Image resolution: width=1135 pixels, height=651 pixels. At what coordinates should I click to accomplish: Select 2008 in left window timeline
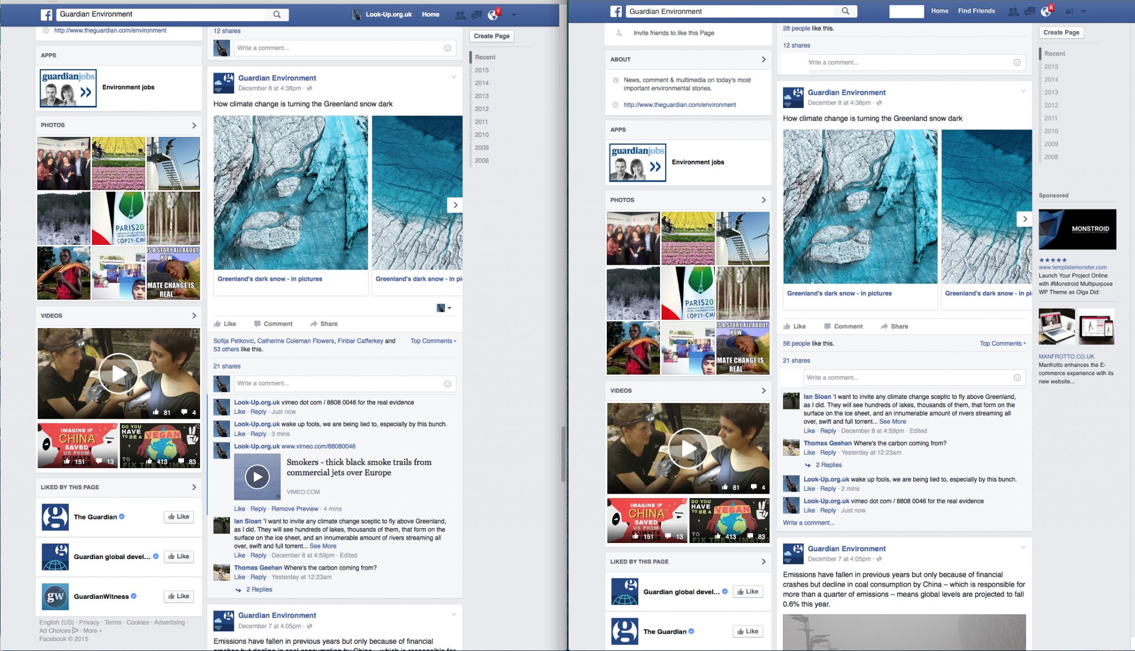click(482, 161)
